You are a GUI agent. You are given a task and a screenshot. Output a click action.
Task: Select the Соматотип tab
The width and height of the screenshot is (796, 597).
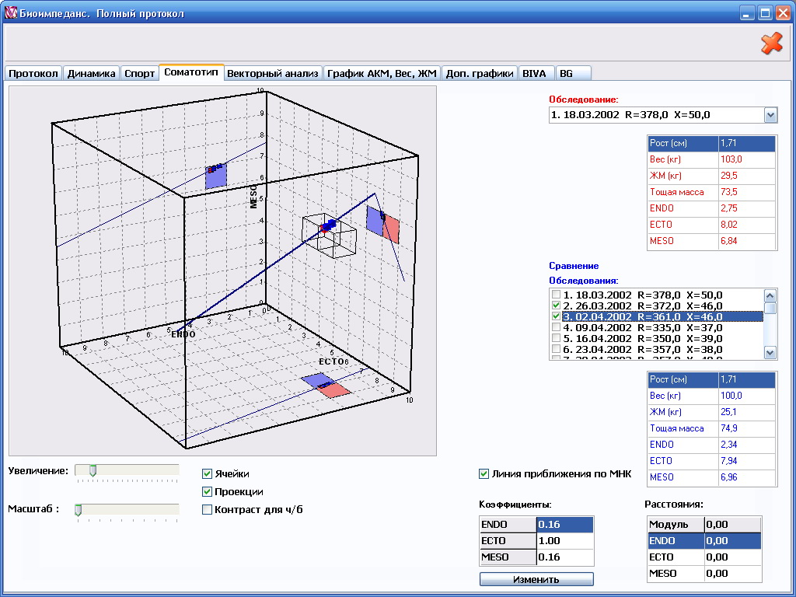191,72
